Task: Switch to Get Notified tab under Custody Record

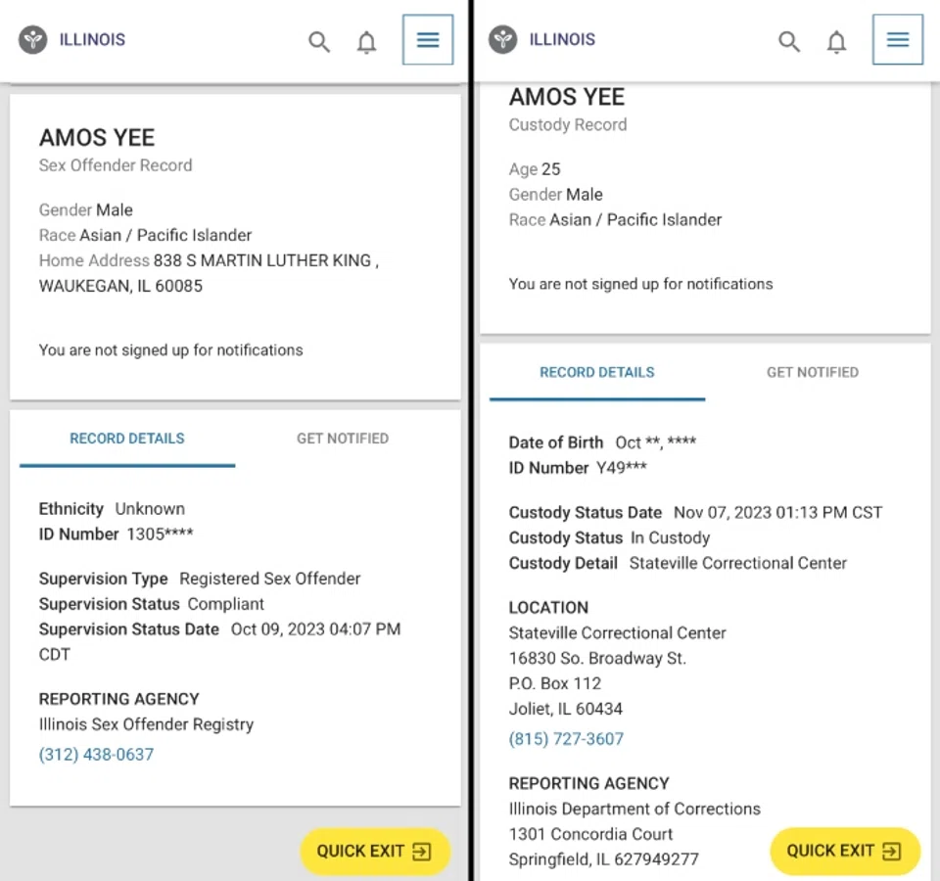Action: coord(813,373)
